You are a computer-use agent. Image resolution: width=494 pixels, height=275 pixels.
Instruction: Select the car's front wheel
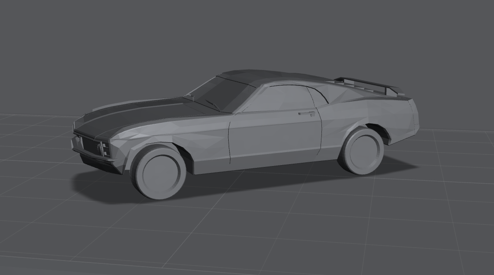click(x=159, y=172)
